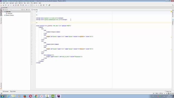Click the Run play icon
Screen dimensions: 174x98
coord(34,5)
